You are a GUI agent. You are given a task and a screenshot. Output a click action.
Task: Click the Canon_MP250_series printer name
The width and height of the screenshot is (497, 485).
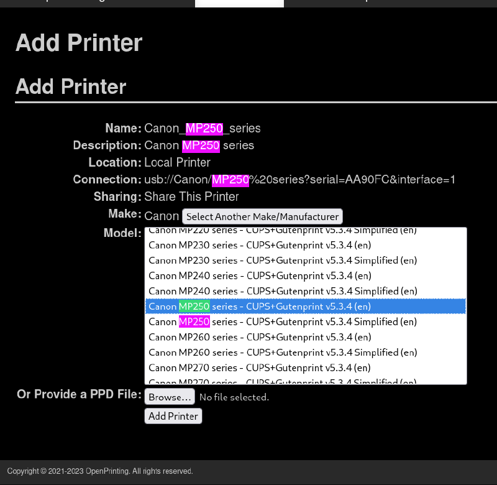pos(203,128)
